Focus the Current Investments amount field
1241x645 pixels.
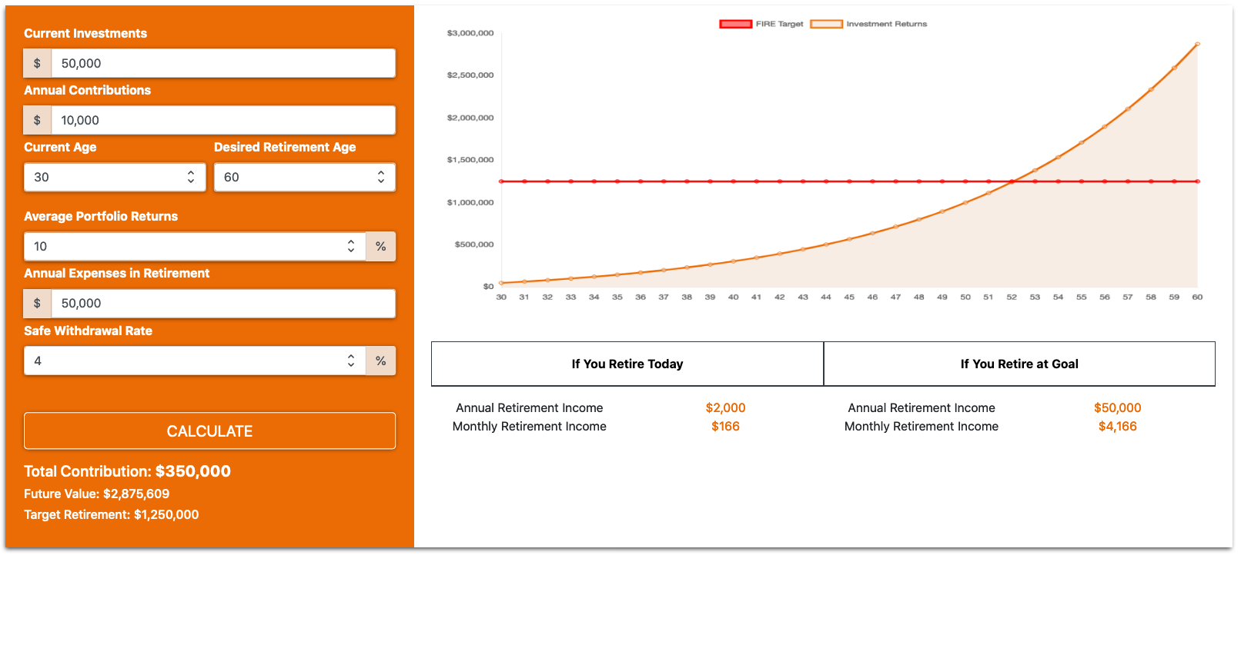(x=223, y=63)
